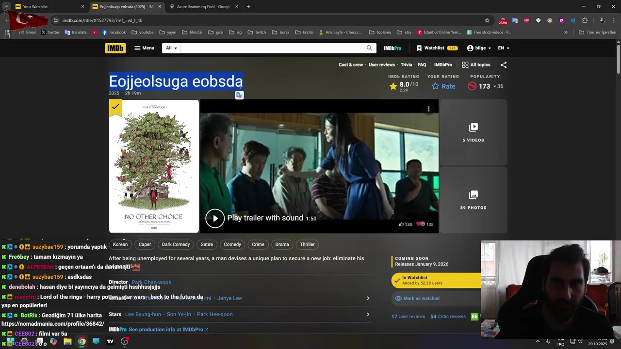This screenshot has height=349, width=621.
Task: Select the Crime genre chip
Action: [x=258, y=244]
